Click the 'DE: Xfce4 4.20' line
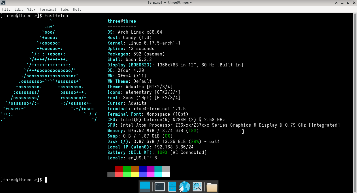The width and height of the screenshot is (357, 193). pos(126,70)
